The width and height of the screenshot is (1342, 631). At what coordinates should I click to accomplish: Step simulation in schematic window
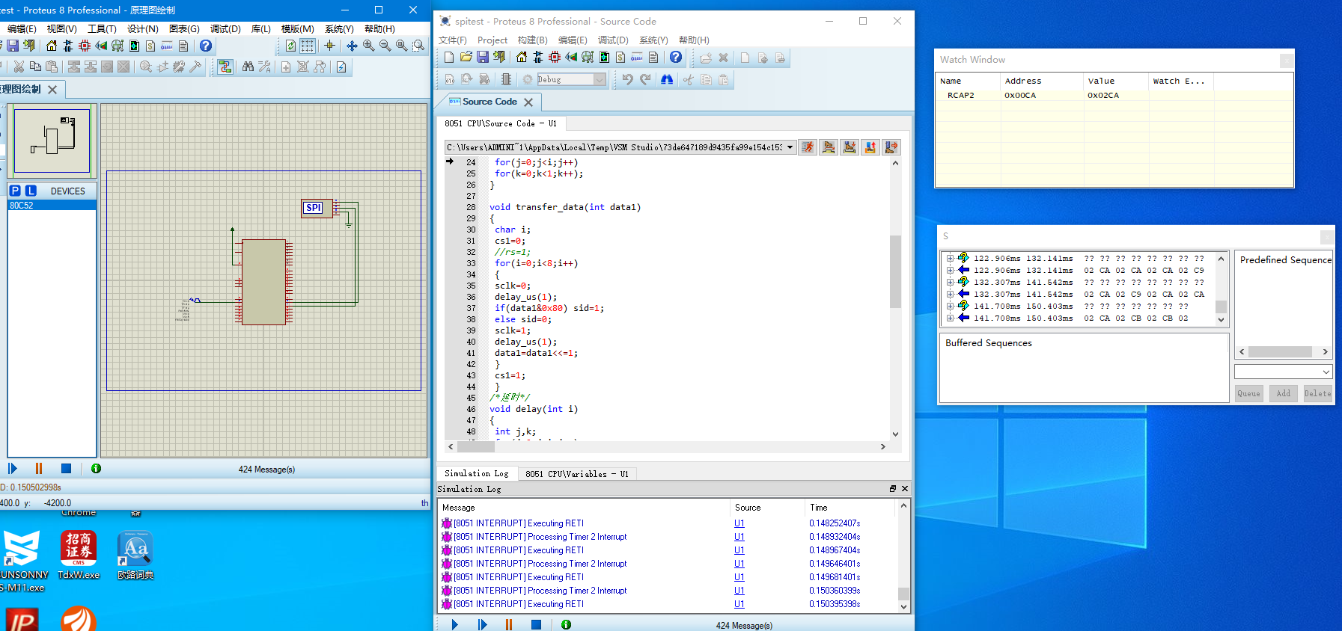[13, 469]
